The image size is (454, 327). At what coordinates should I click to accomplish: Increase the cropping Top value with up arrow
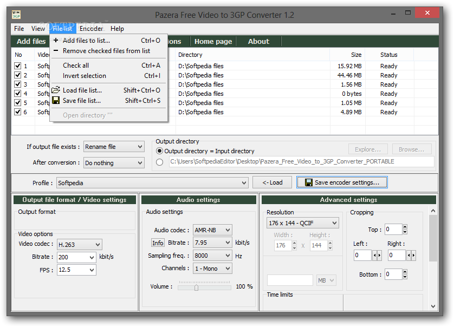[405, 226]
